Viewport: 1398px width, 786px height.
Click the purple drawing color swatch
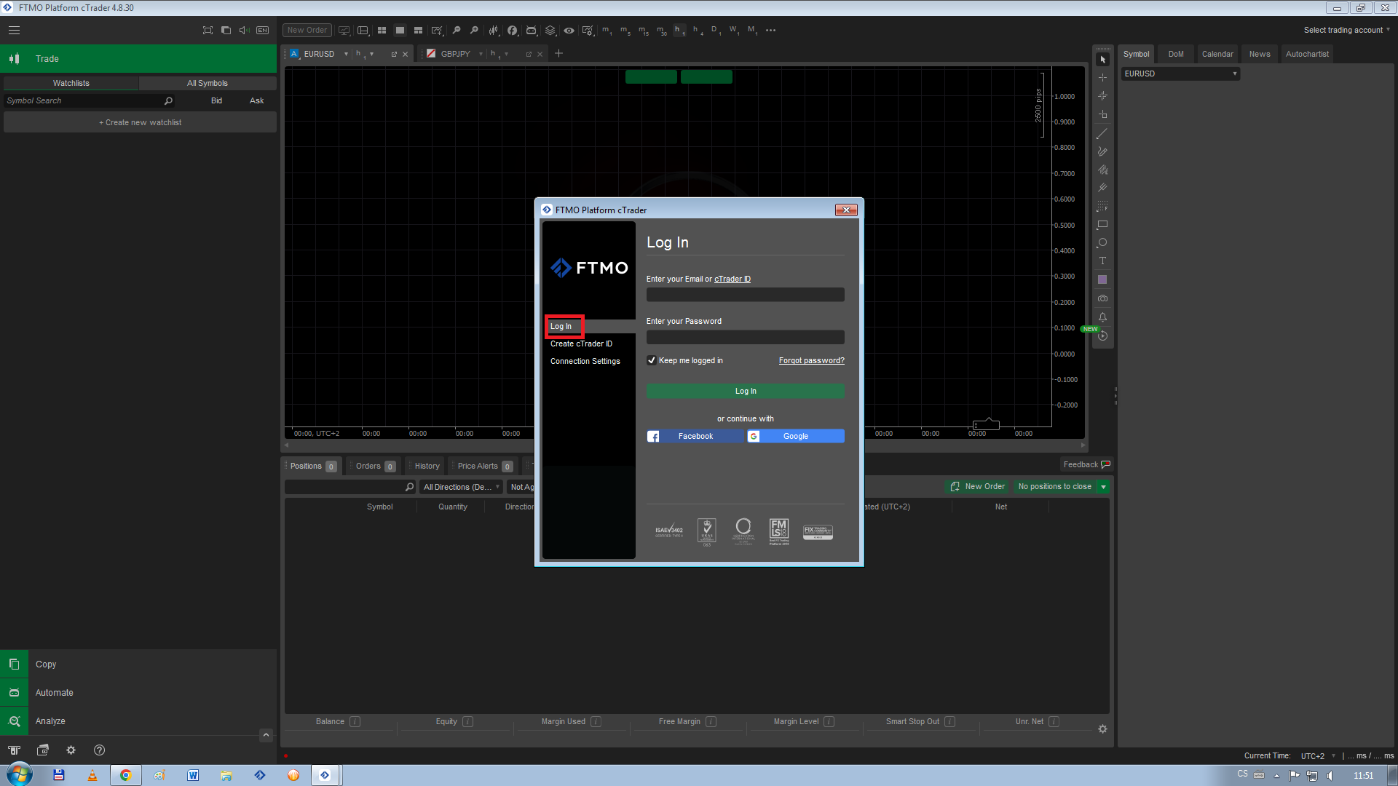click(x=1102, y=280)
